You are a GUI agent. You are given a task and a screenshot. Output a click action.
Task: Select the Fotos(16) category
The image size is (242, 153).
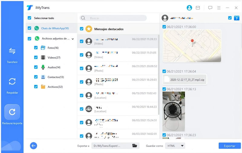[53, 48]
